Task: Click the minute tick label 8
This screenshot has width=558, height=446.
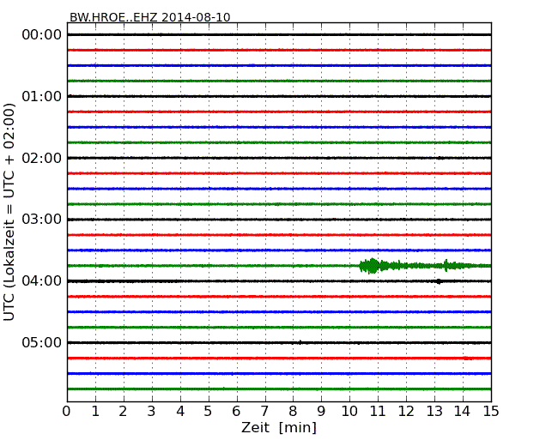Action: pyautogui.click(x=293, y=412)
